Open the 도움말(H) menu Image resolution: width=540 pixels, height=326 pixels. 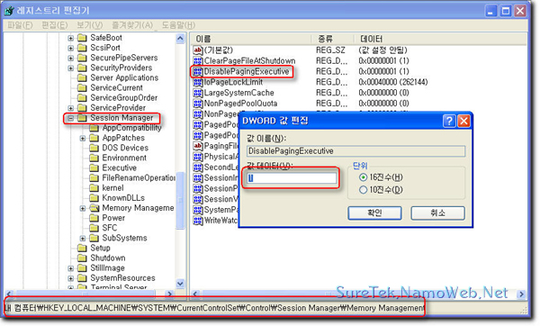[x=178, y=25]
